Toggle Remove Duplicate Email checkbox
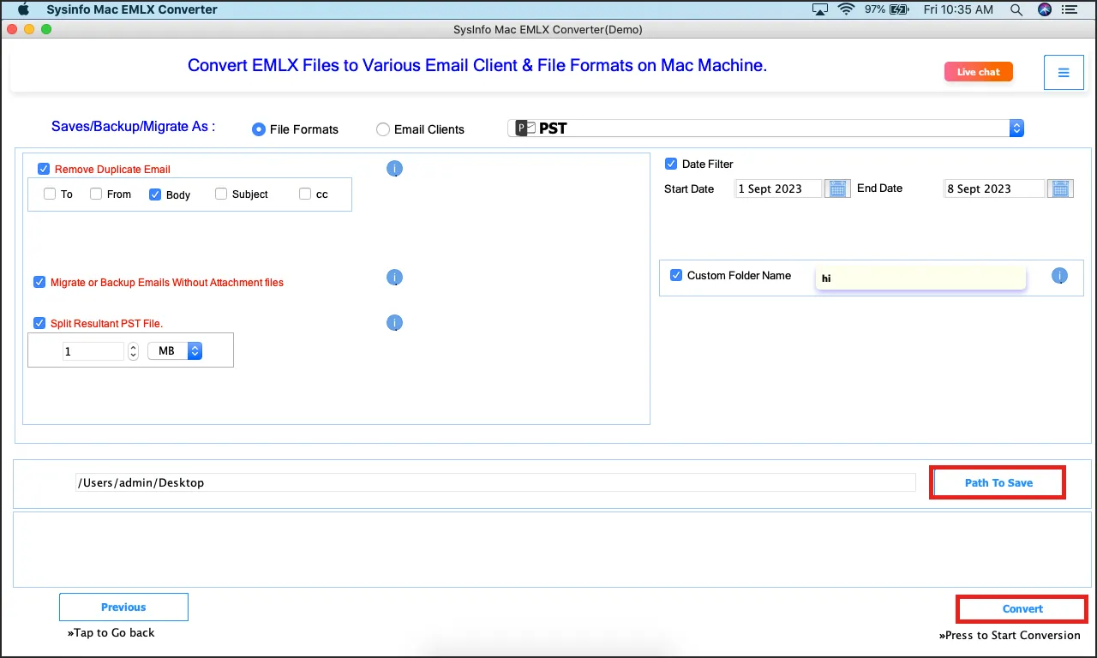1097x658 pixels. pyautogui.click(x=44, y=169)
